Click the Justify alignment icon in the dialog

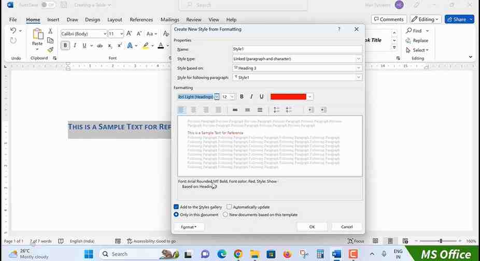(218, 110)
